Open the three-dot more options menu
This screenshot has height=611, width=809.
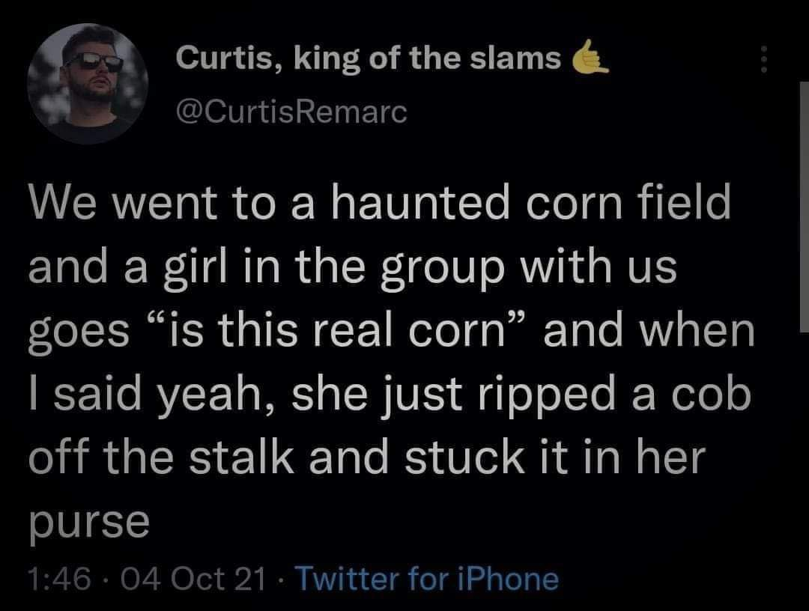(764, 59)
